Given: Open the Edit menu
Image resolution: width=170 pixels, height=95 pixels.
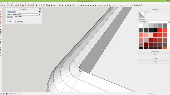Looking at the screenshot, I should pyautogui.click(x=1, y=3).
